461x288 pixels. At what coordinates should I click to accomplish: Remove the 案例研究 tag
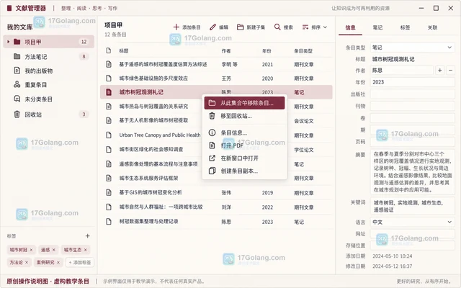(58, 262)
